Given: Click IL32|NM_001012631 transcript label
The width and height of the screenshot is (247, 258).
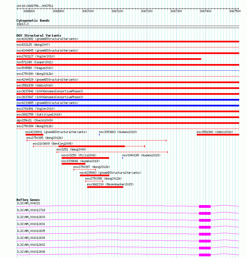Looking at the screenshot, I should coord(31,224).
